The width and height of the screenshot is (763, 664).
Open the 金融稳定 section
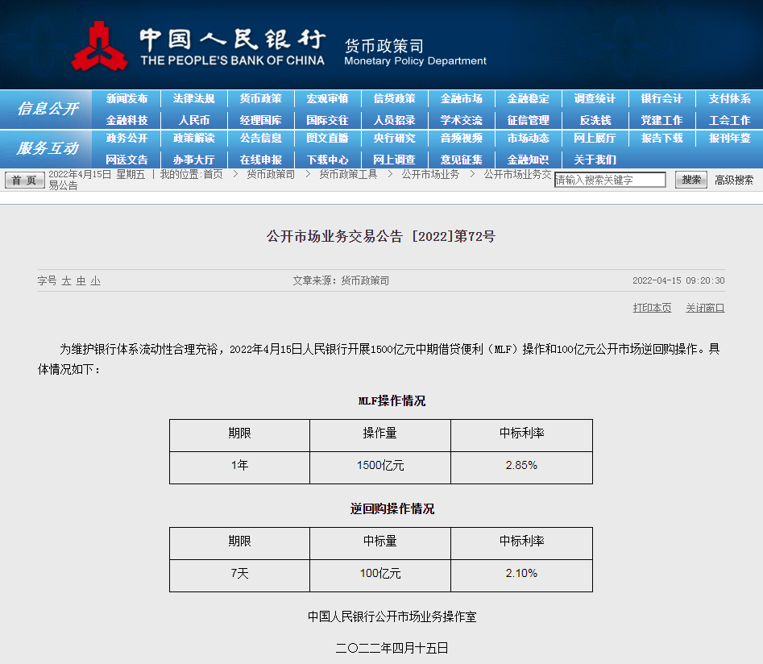(529, 99)
